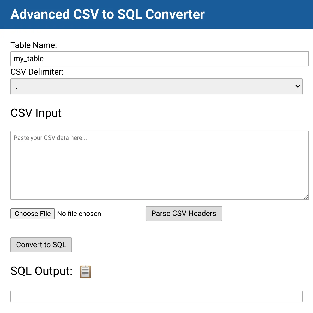Click the "CSV Input" heading
313x313 pixels.
point(36,113)
